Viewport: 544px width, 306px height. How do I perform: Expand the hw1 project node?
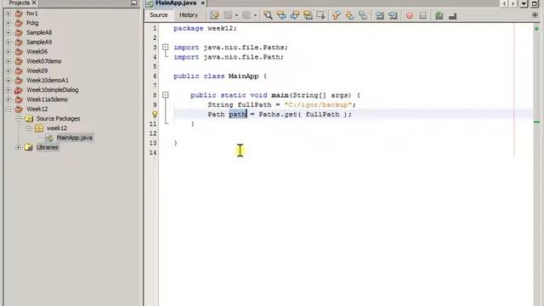(x=8, y=14)
